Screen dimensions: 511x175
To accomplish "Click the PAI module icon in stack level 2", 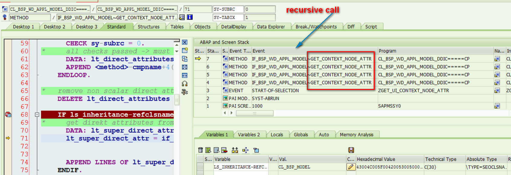I will 225,98.
